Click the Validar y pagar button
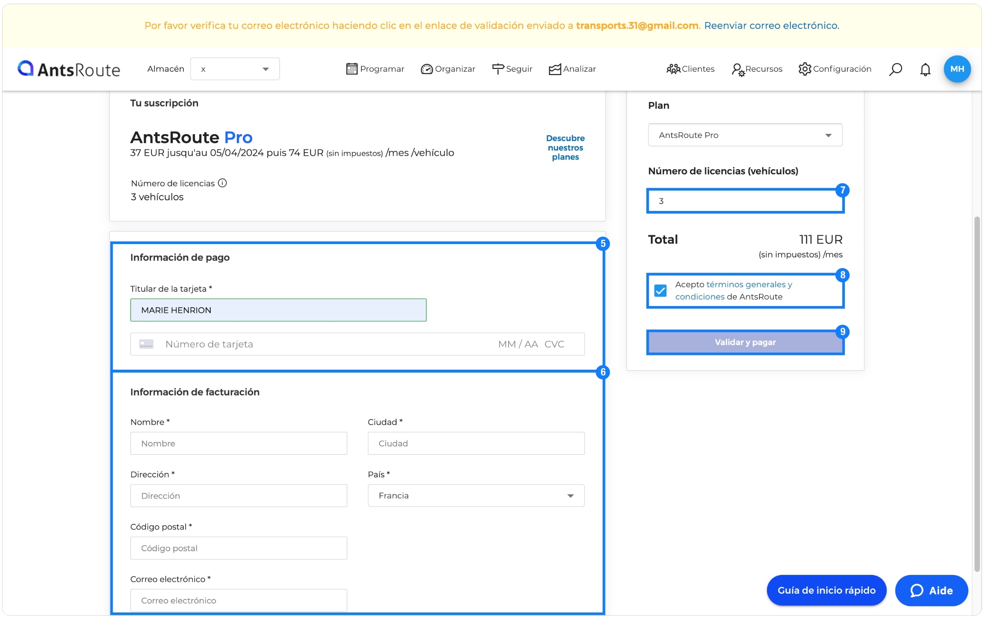Screen dimensions: 984x619 [745, 342]
